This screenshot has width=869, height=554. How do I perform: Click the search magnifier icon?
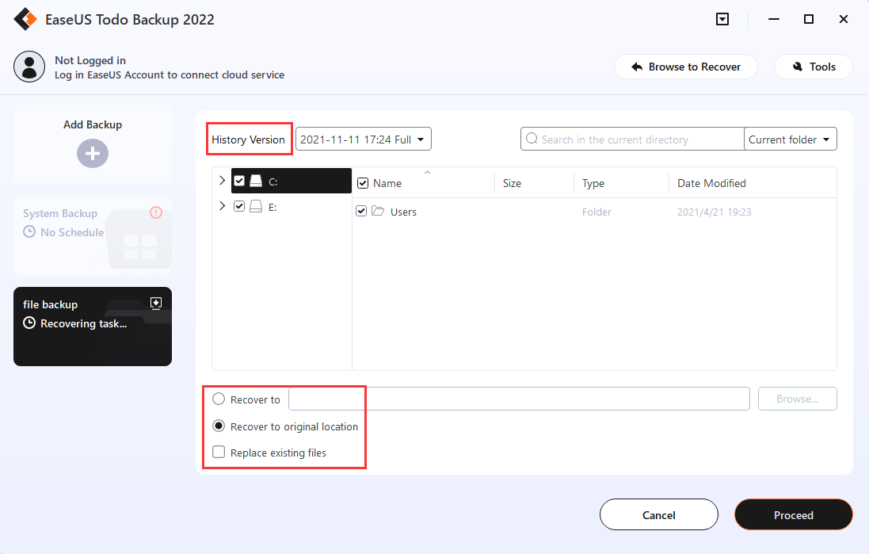(x=532, y=138)
